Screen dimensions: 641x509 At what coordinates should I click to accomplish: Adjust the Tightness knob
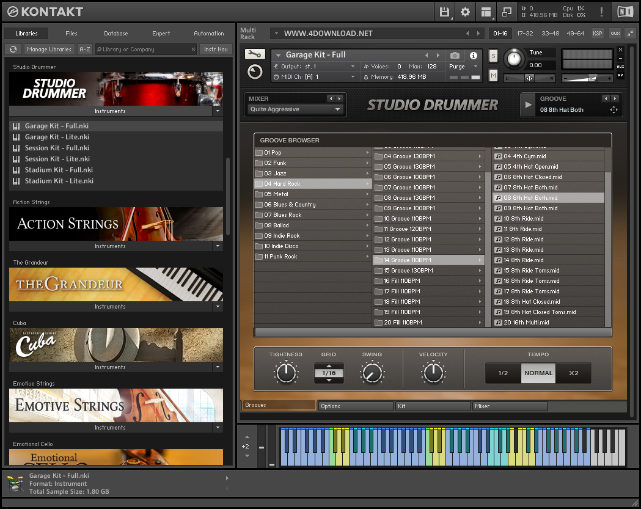[x=286, y=373]
